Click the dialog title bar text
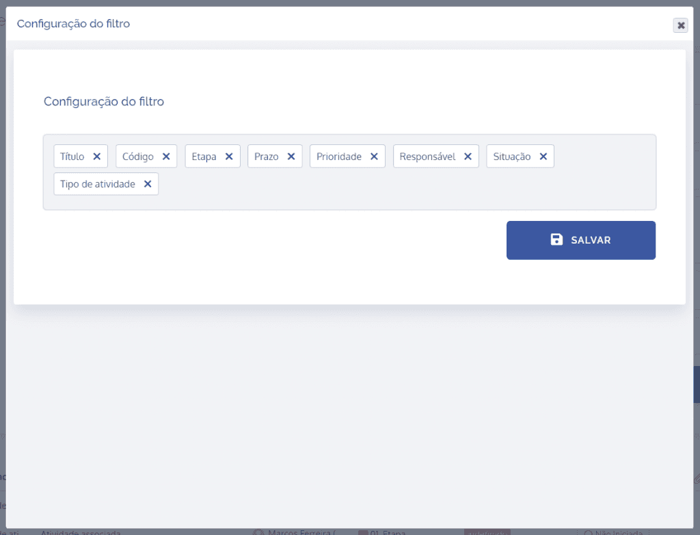The width and height of the screenshot is (700, 535). click(74, 24)
